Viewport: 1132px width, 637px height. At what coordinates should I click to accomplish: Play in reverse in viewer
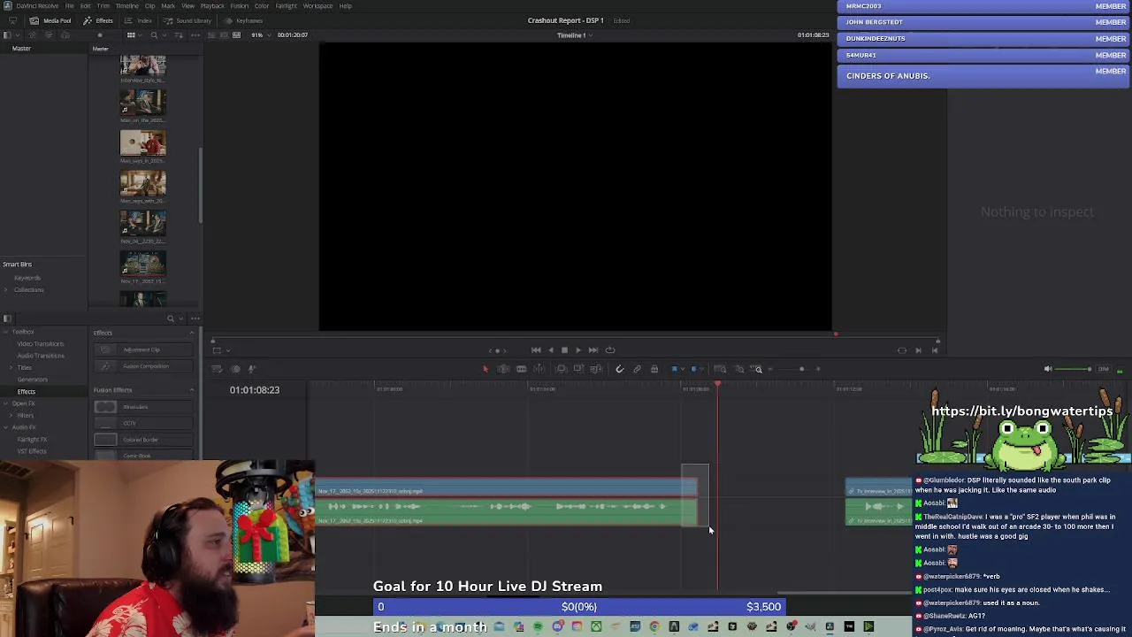(x=550, y=350)
